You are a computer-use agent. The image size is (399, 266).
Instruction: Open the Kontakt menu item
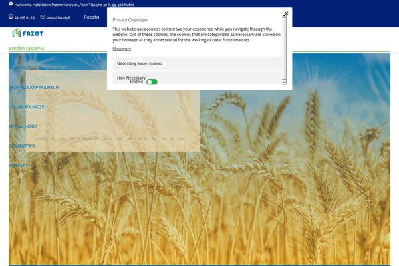18,166
